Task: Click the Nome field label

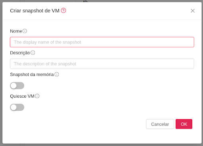Action: pyautogui.click(x=16, y=31)
